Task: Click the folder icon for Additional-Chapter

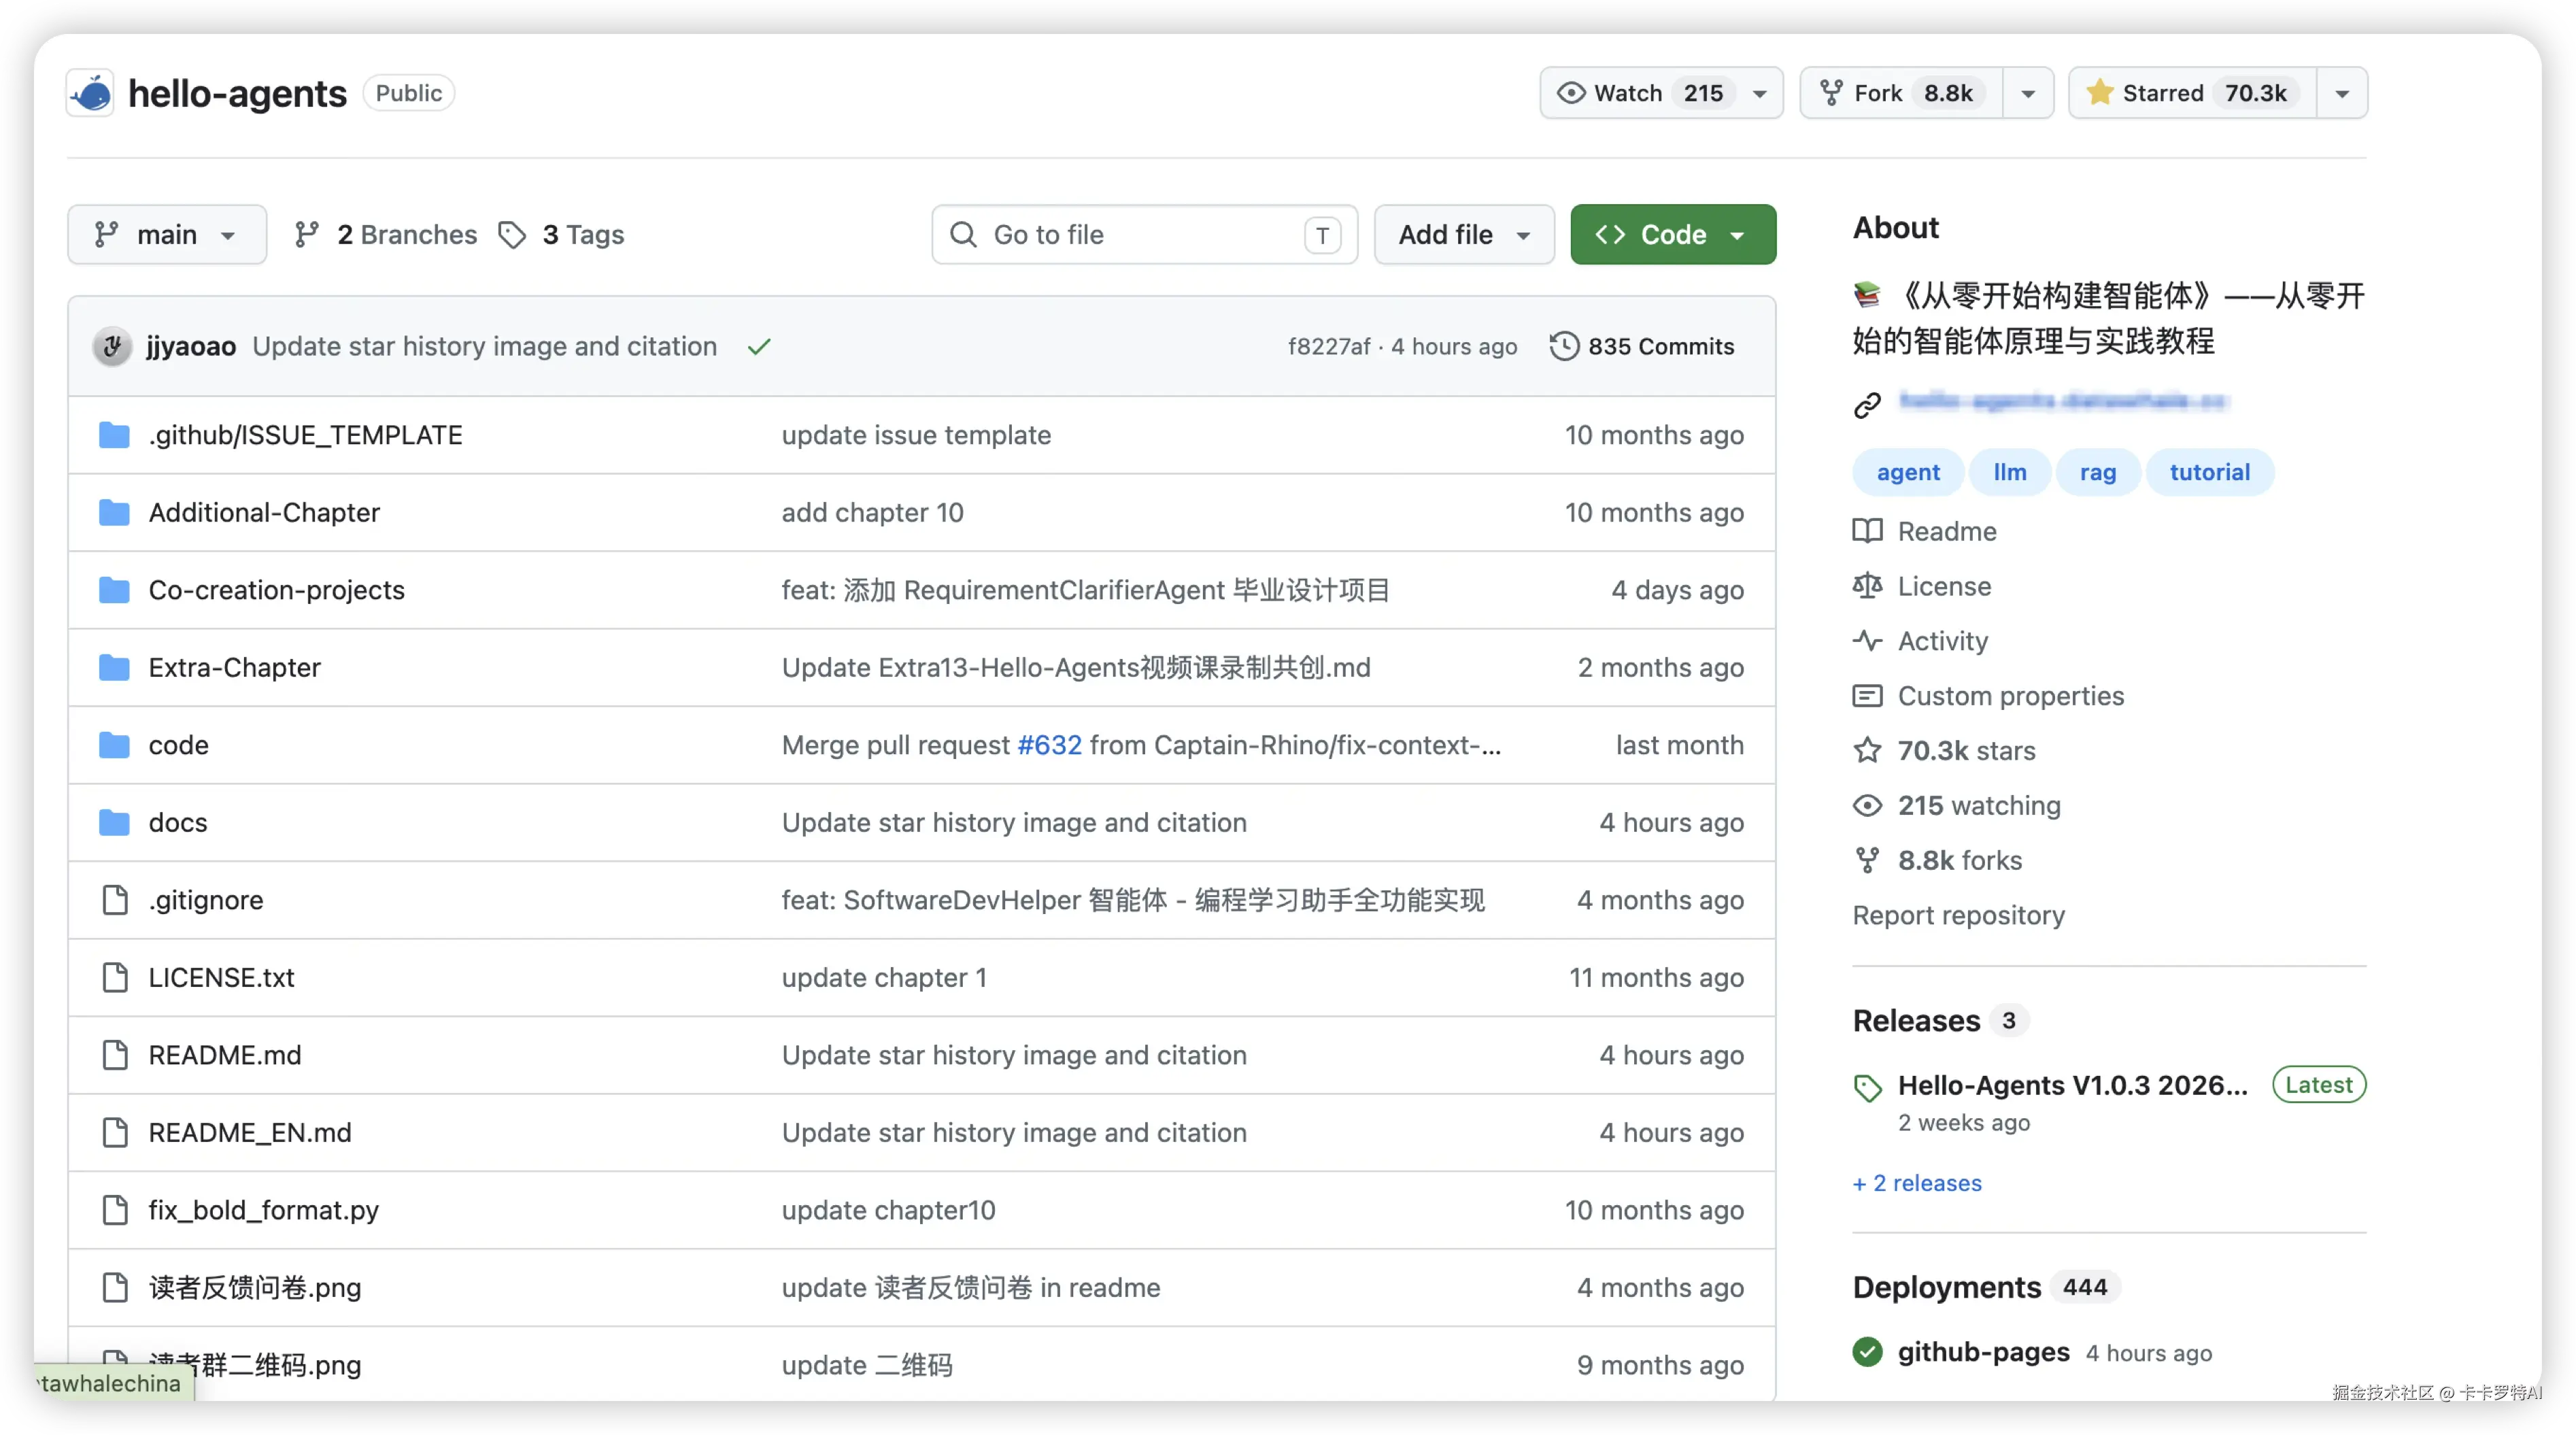Action: 115,513
